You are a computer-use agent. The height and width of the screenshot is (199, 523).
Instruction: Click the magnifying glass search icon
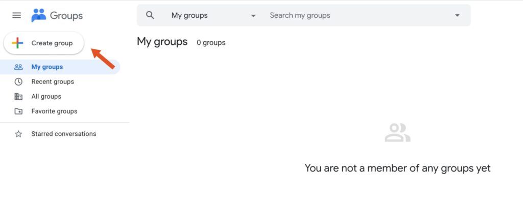pos(151,15)
